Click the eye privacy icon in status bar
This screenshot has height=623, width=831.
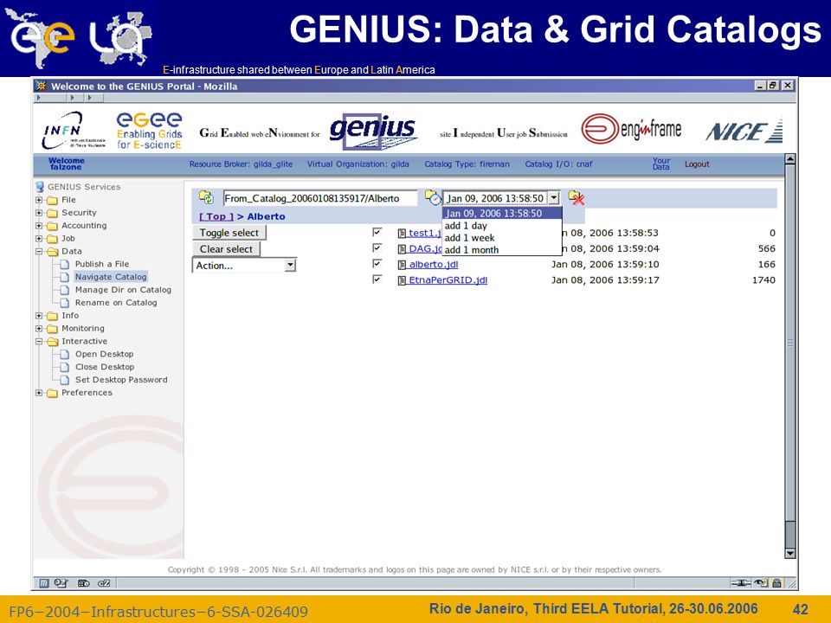pyautogui.click(x=761, y=583)
